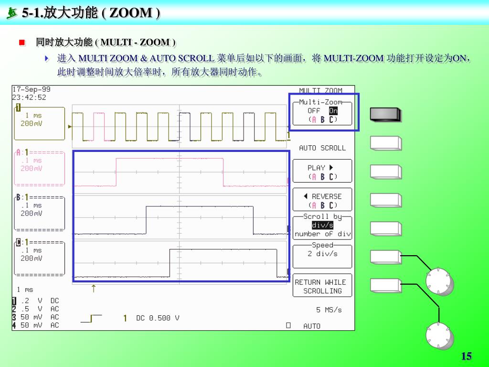Click the channel 1 square wave display
The image size is (489, 367).
click(x=180, y=126)
